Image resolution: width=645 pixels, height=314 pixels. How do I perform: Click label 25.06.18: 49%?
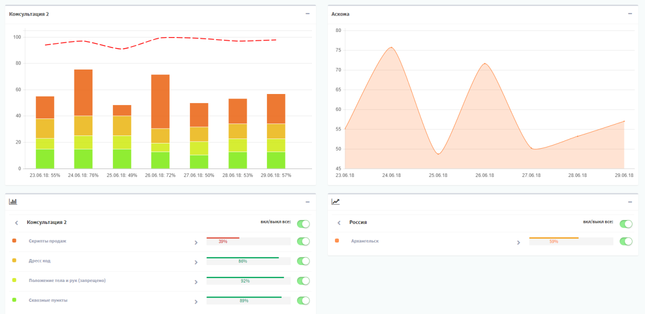[122, 175]
